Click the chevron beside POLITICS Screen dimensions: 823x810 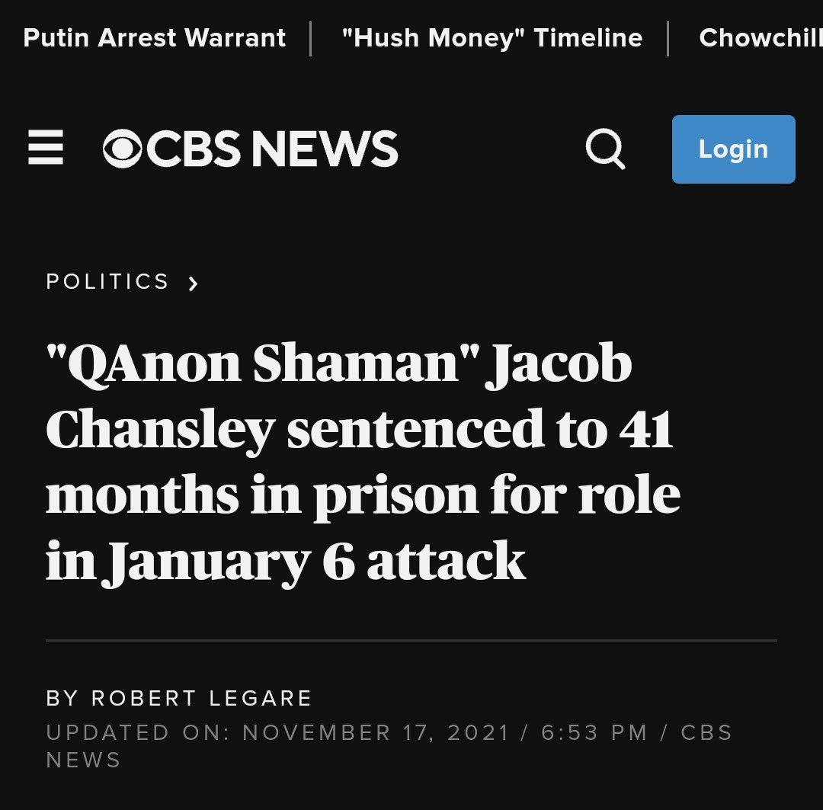click(x=193, y=283)
